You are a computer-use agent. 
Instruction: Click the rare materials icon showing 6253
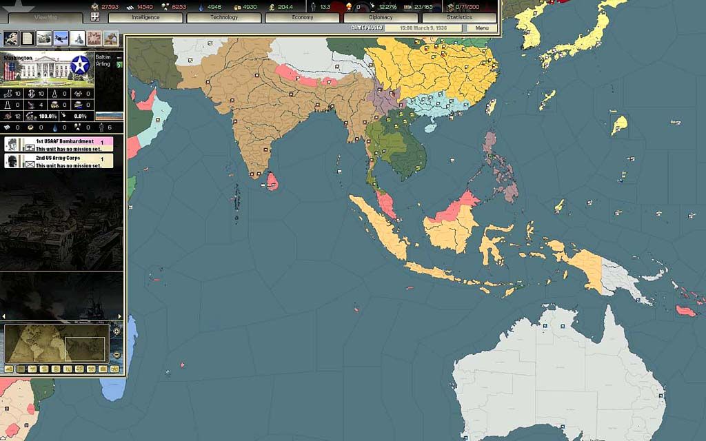165,7
